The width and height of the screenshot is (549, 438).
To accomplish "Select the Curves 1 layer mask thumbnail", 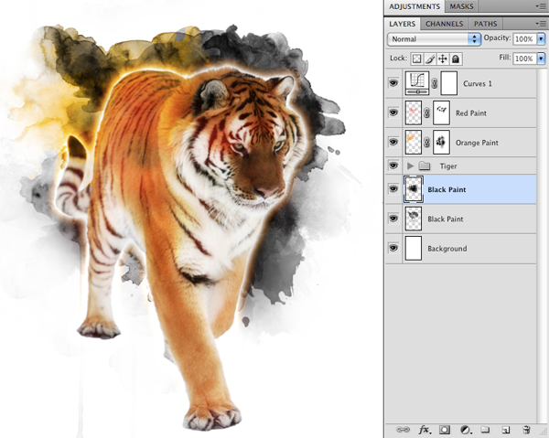I will (449, 83).
